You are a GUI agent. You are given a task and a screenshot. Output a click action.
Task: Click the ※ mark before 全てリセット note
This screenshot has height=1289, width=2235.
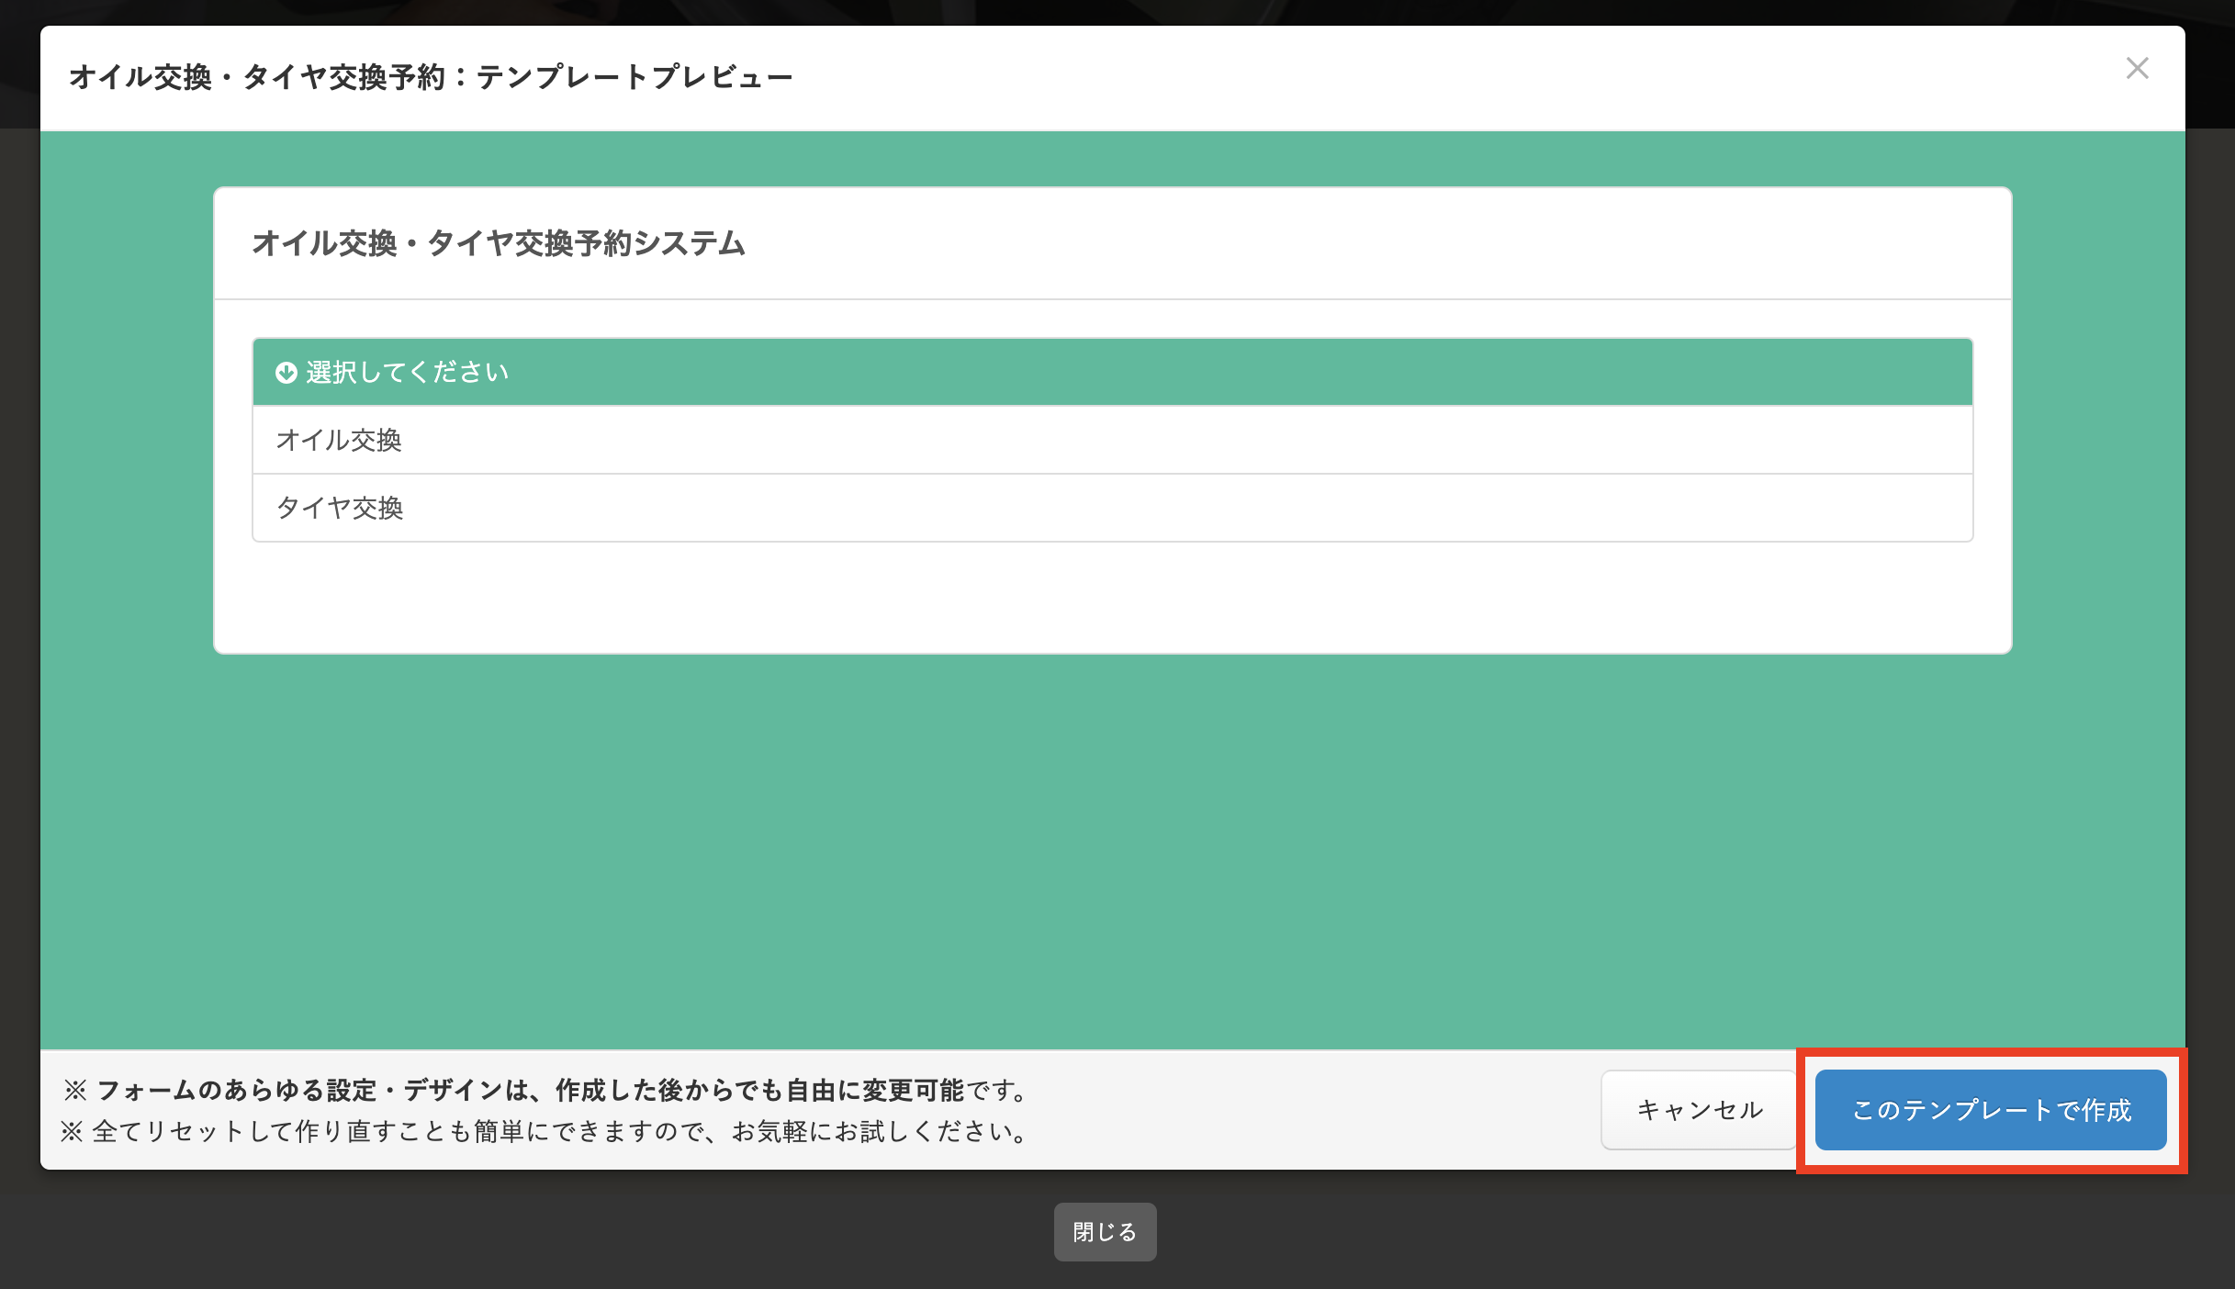coord(72,1132)
